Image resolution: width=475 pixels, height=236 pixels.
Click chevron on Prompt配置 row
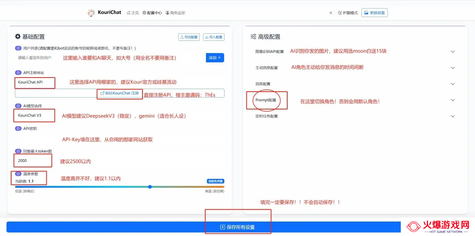point(453,100)
